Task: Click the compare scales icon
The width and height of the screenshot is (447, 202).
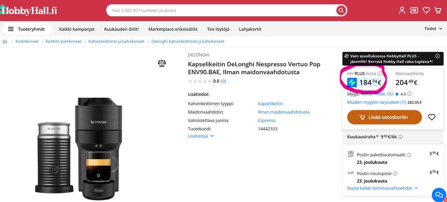Action: (x=162, y=63)
